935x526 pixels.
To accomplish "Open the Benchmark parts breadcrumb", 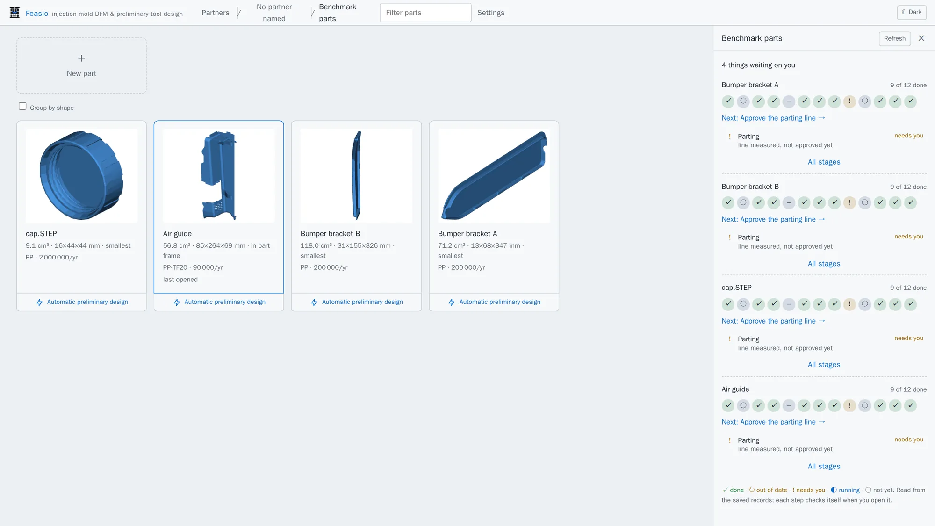I will point(338,13).
